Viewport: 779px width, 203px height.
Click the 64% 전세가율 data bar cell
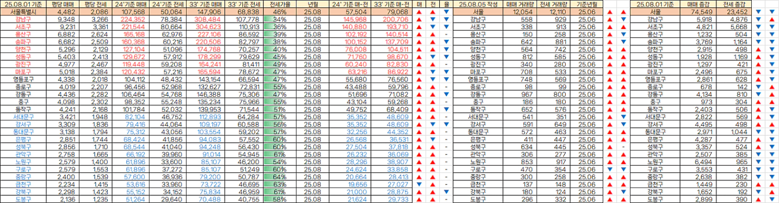(x=279, y=176)
